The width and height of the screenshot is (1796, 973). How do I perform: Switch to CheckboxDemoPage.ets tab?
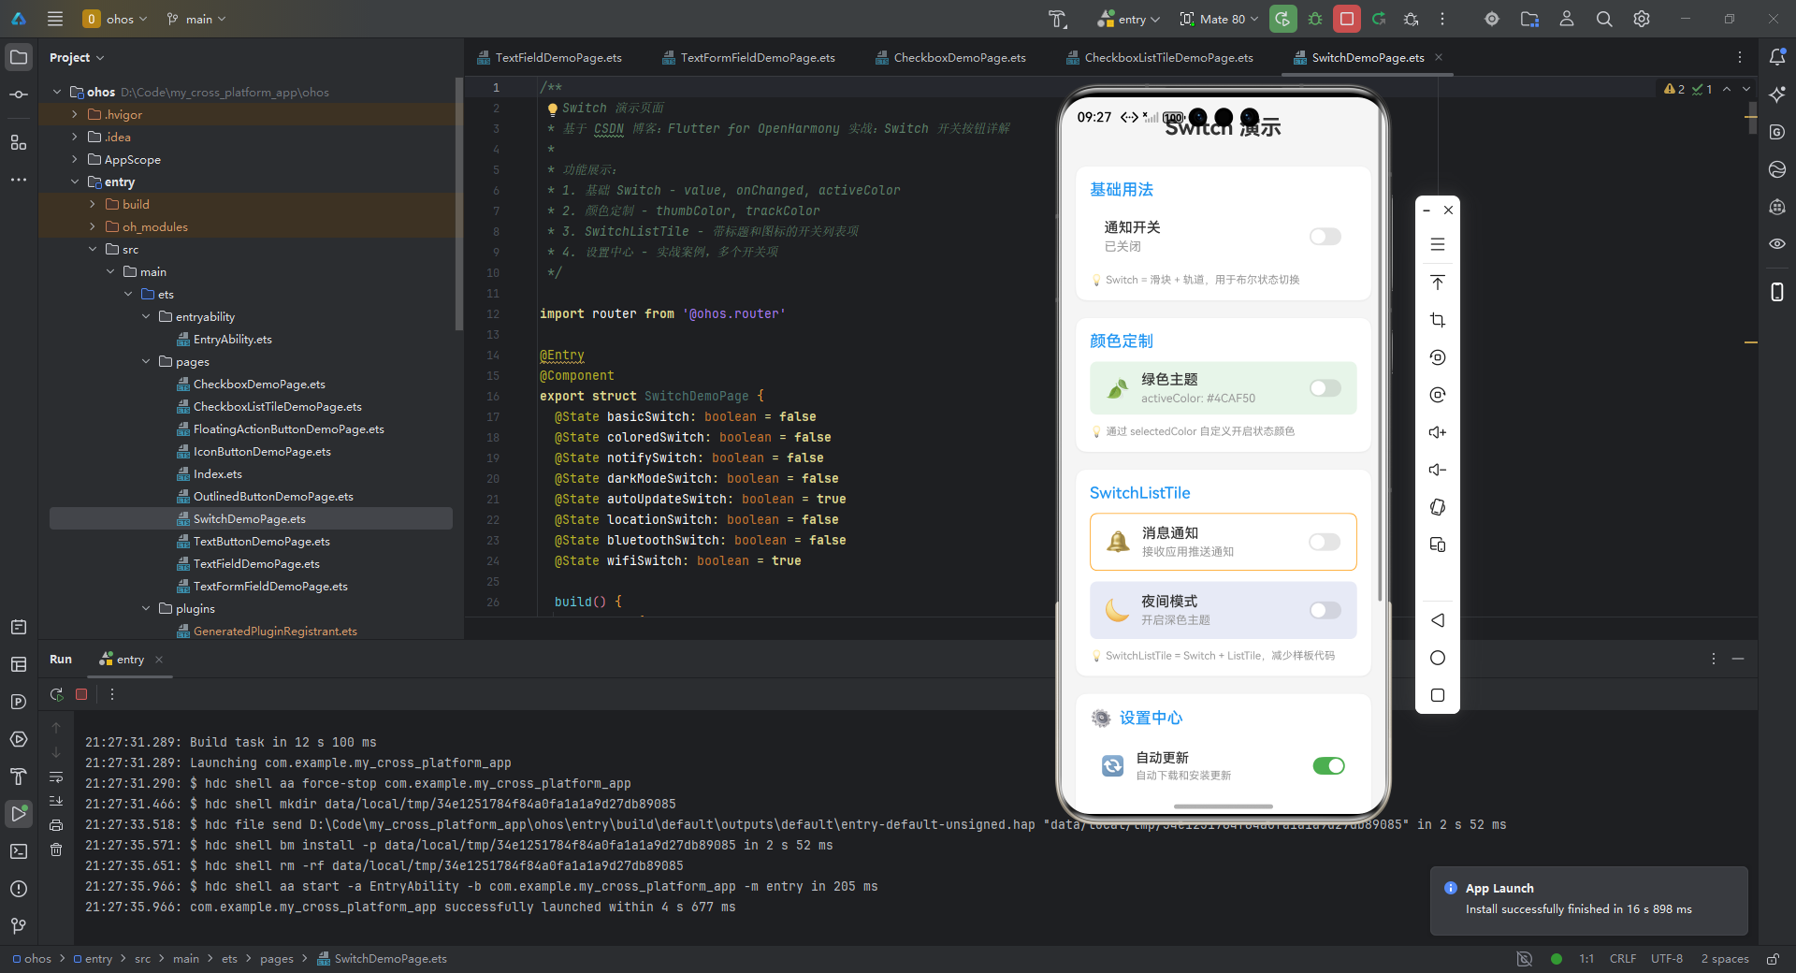(x=951, y=57)
